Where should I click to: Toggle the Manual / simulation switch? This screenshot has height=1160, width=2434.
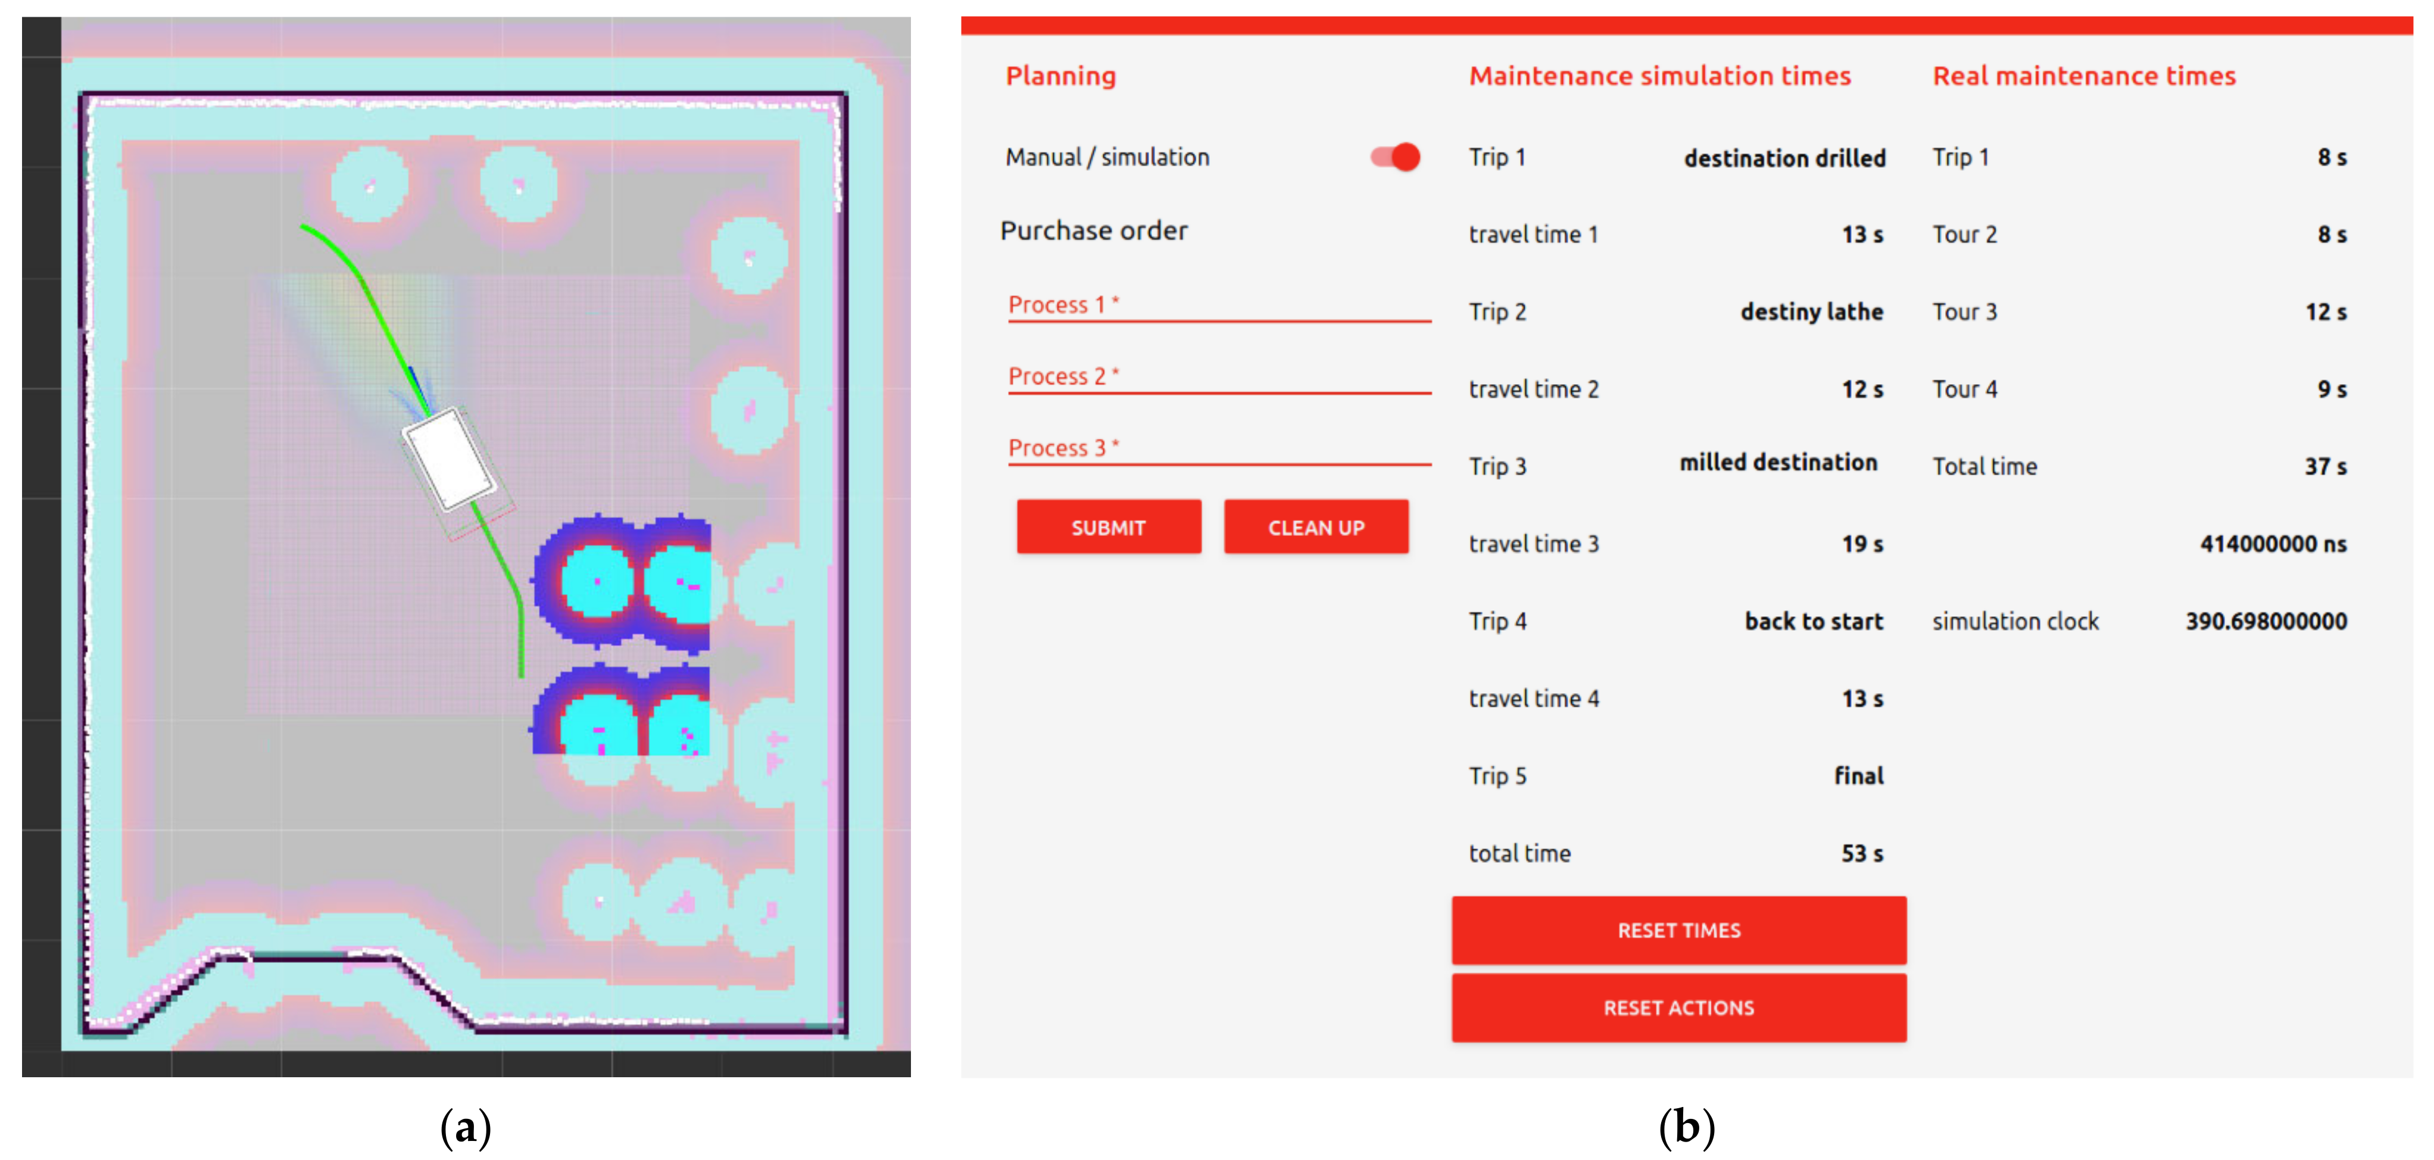point(1396,157)
